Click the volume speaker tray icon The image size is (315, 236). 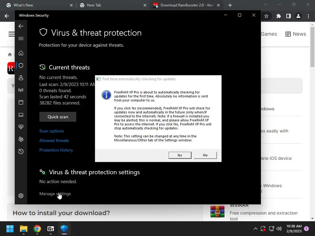pos(279,229)
